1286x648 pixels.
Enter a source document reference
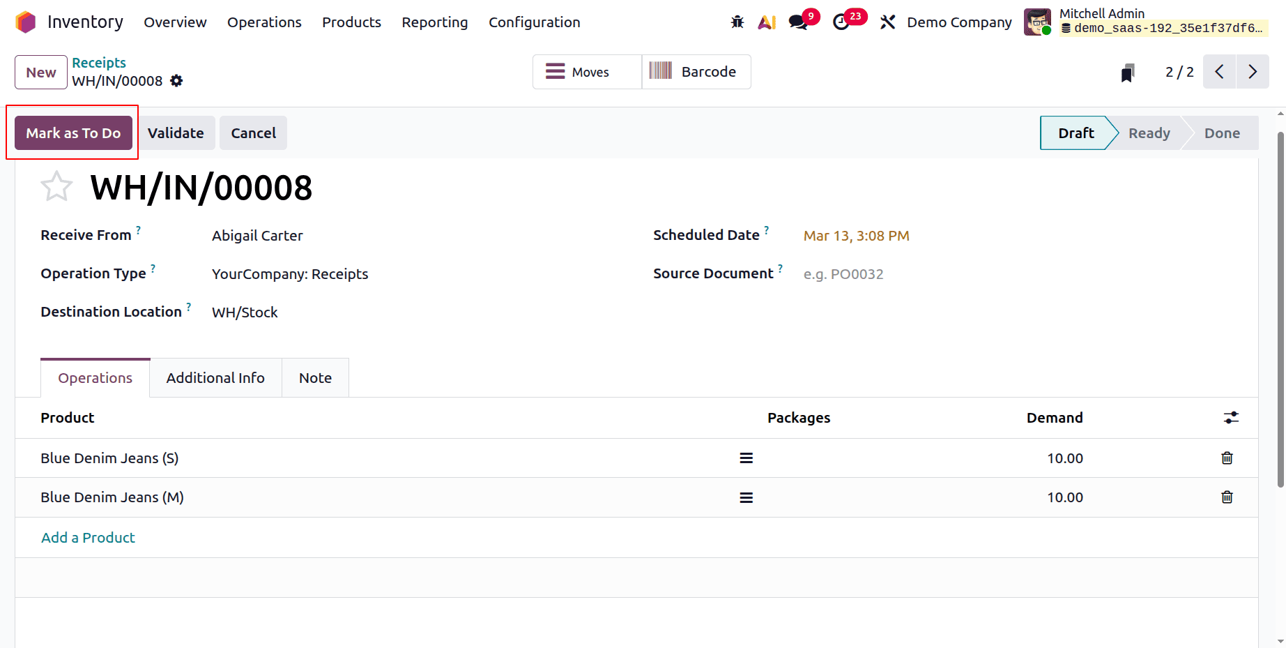[871, 273]
